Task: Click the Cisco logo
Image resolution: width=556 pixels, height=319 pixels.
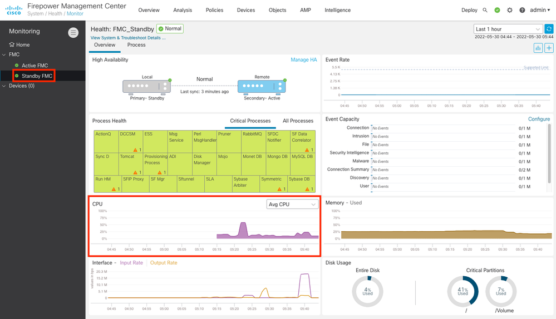Action: [14, 10]
